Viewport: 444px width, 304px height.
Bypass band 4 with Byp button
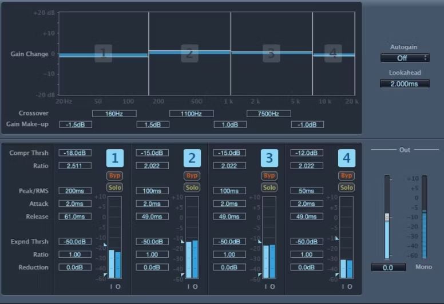347,175
